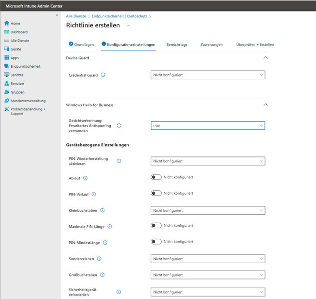This screenshot has width=316, height=299.
Task: Open Kleinbuchstaben dropdown
Action: coord(208,210)
